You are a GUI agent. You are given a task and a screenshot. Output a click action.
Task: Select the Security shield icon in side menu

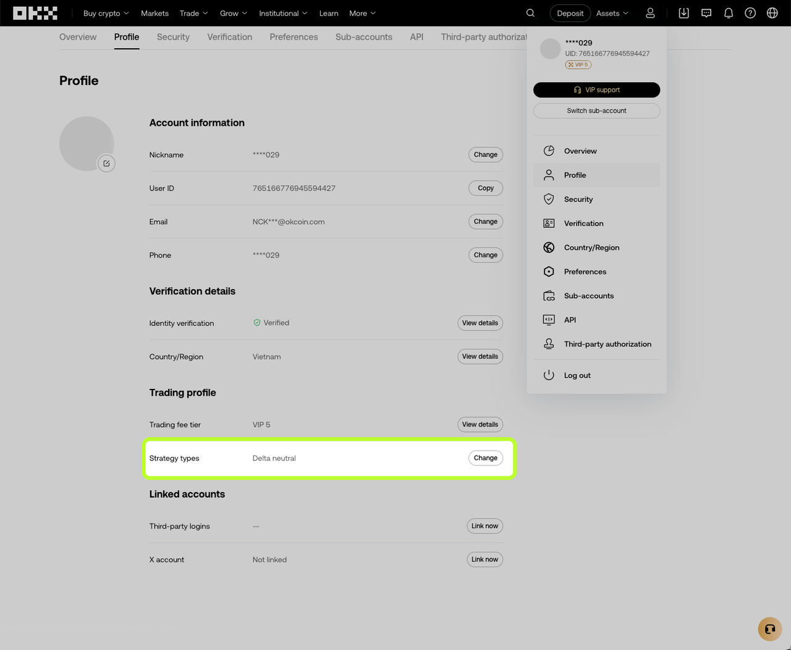click(549, 199)
